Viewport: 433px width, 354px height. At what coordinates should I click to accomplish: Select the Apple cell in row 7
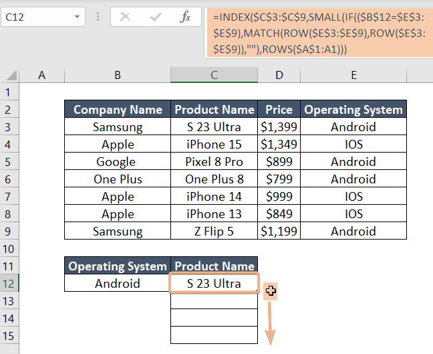(x=118, y=197)
